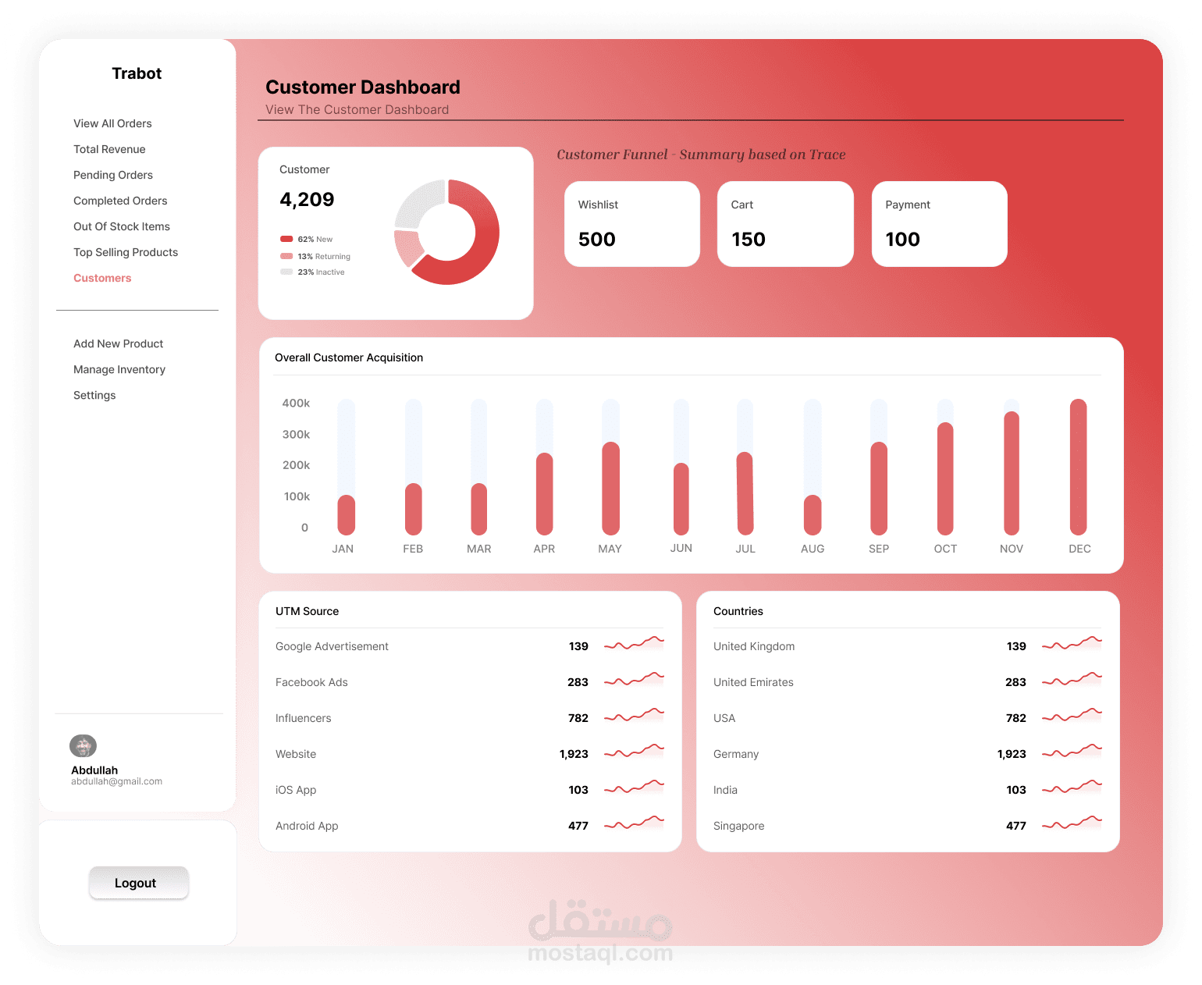Viewport: 1202px width, 985px height.
Task: Select the United Kingdom country label
Action: [754, 646]
